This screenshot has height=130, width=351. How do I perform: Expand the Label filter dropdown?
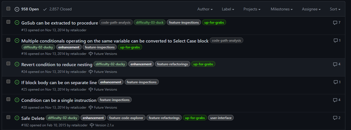(228, 9)
